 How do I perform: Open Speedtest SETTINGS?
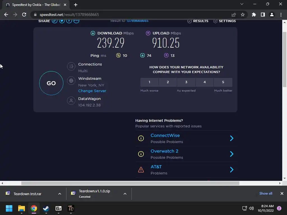[x=224, y=21]
